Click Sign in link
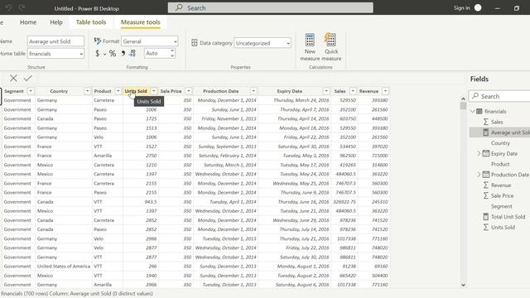The image size is (530, 298). [462, 7]
